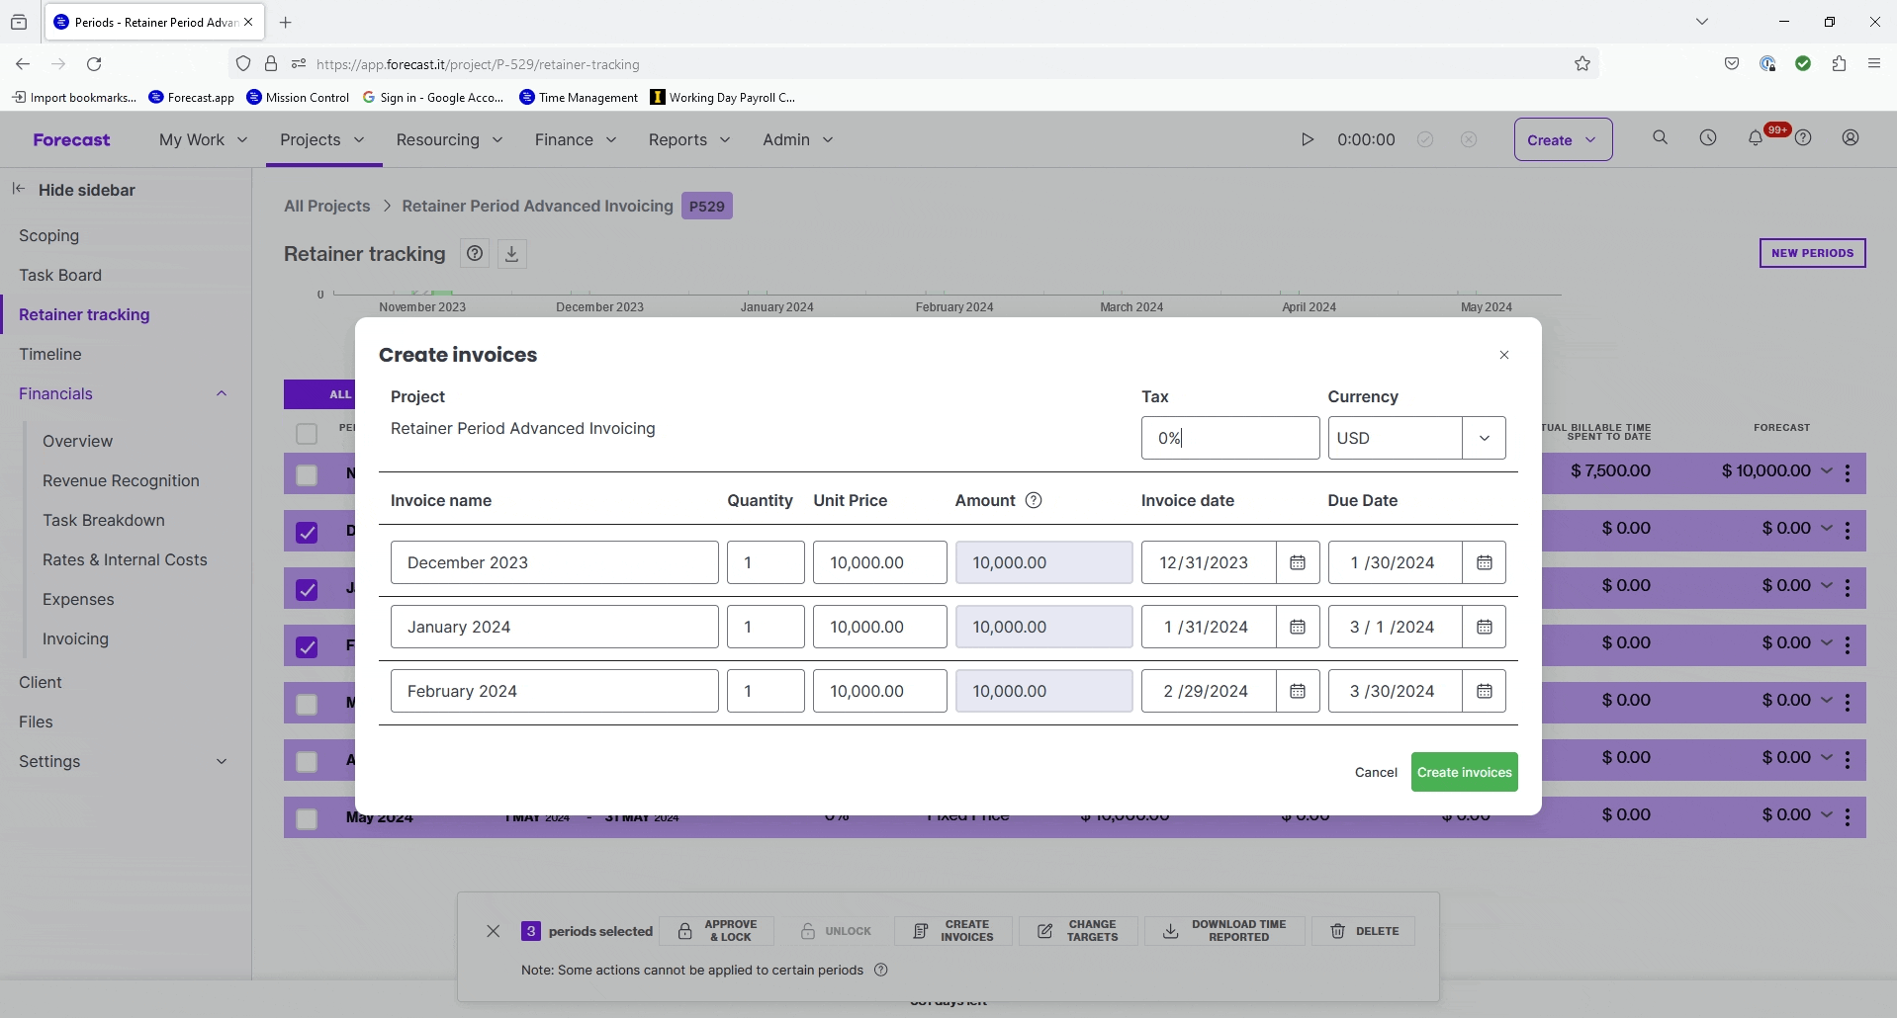Bookmark this page with star icon

[x=1582, y=64]
